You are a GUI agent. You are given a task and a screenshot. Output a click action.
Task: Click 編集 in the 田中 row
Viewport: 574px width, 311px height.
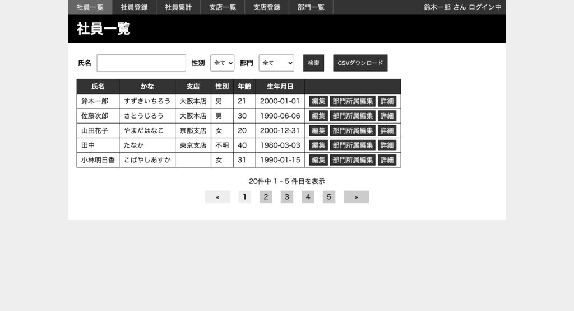(318, 145)
